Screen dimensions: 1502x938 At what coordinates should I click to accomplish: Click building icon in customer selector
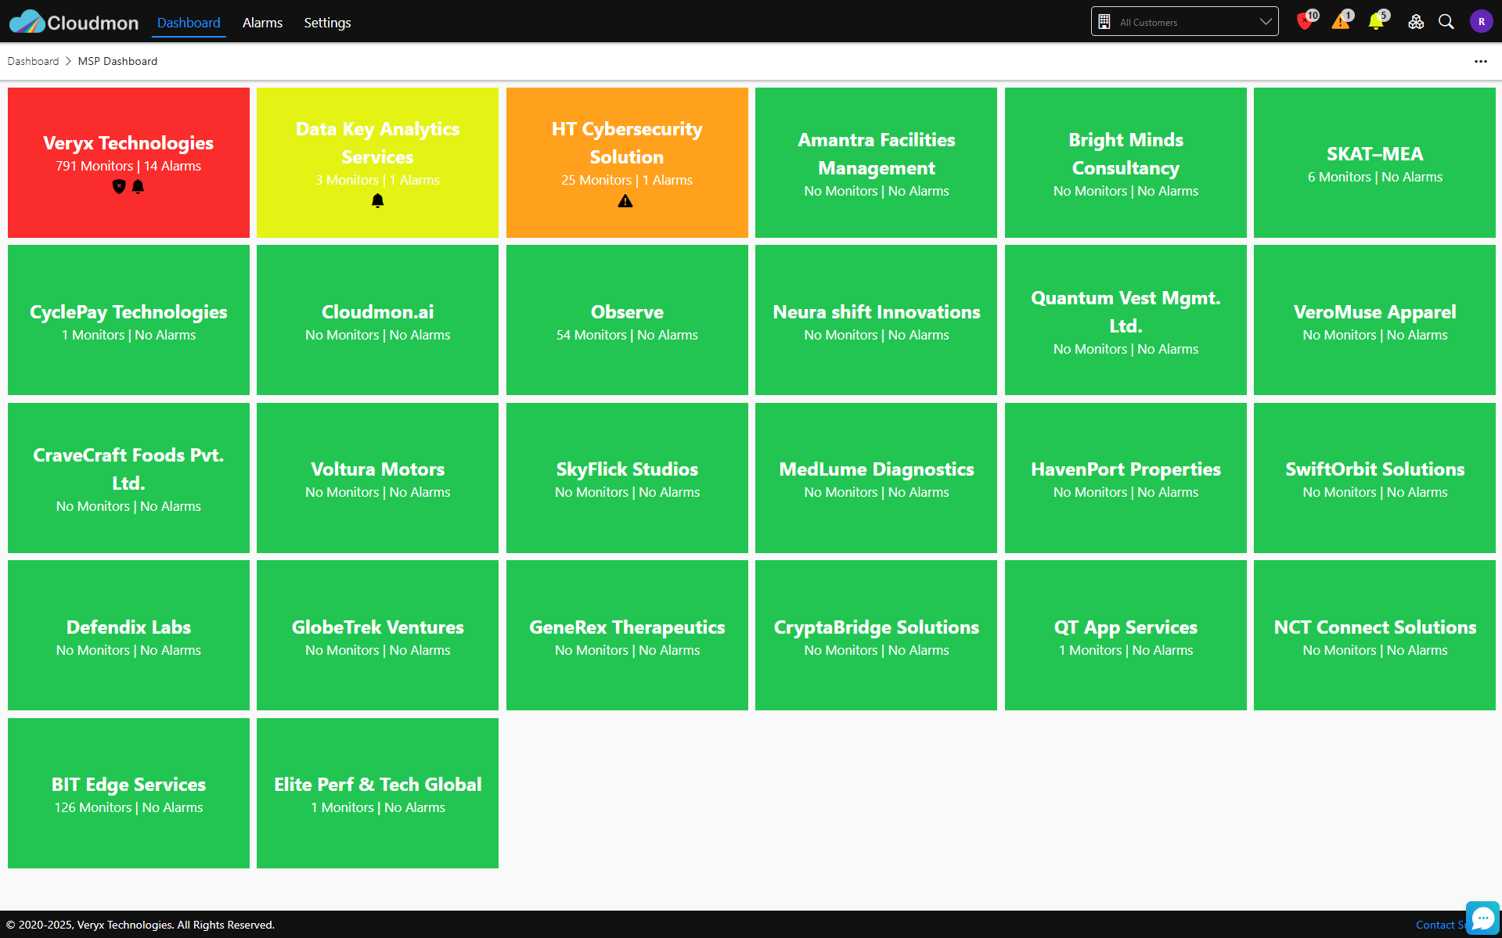click(x=1104, y=22)
